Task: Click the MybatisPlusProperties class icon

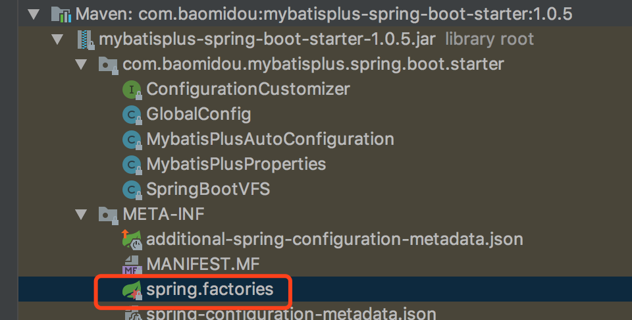Action: coord(132,164)
